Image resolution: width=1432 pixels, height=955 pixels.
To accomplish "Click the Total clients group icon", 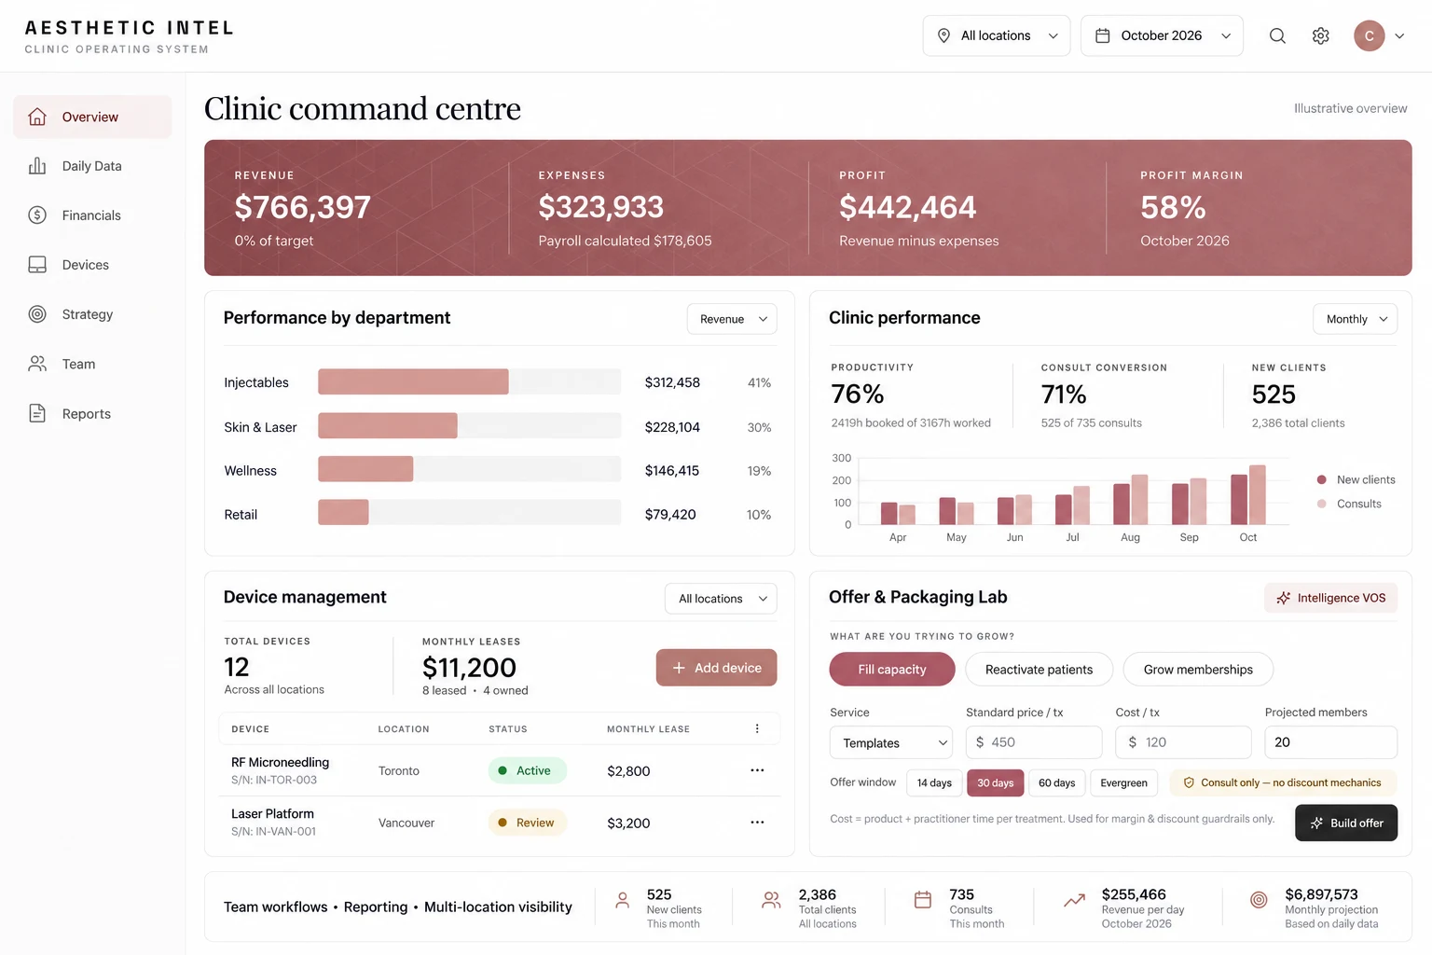I will pyautogui.click(x=771, y=900).
